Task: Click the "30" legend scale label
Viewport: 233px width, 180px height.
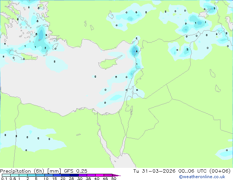Action: 80,179
